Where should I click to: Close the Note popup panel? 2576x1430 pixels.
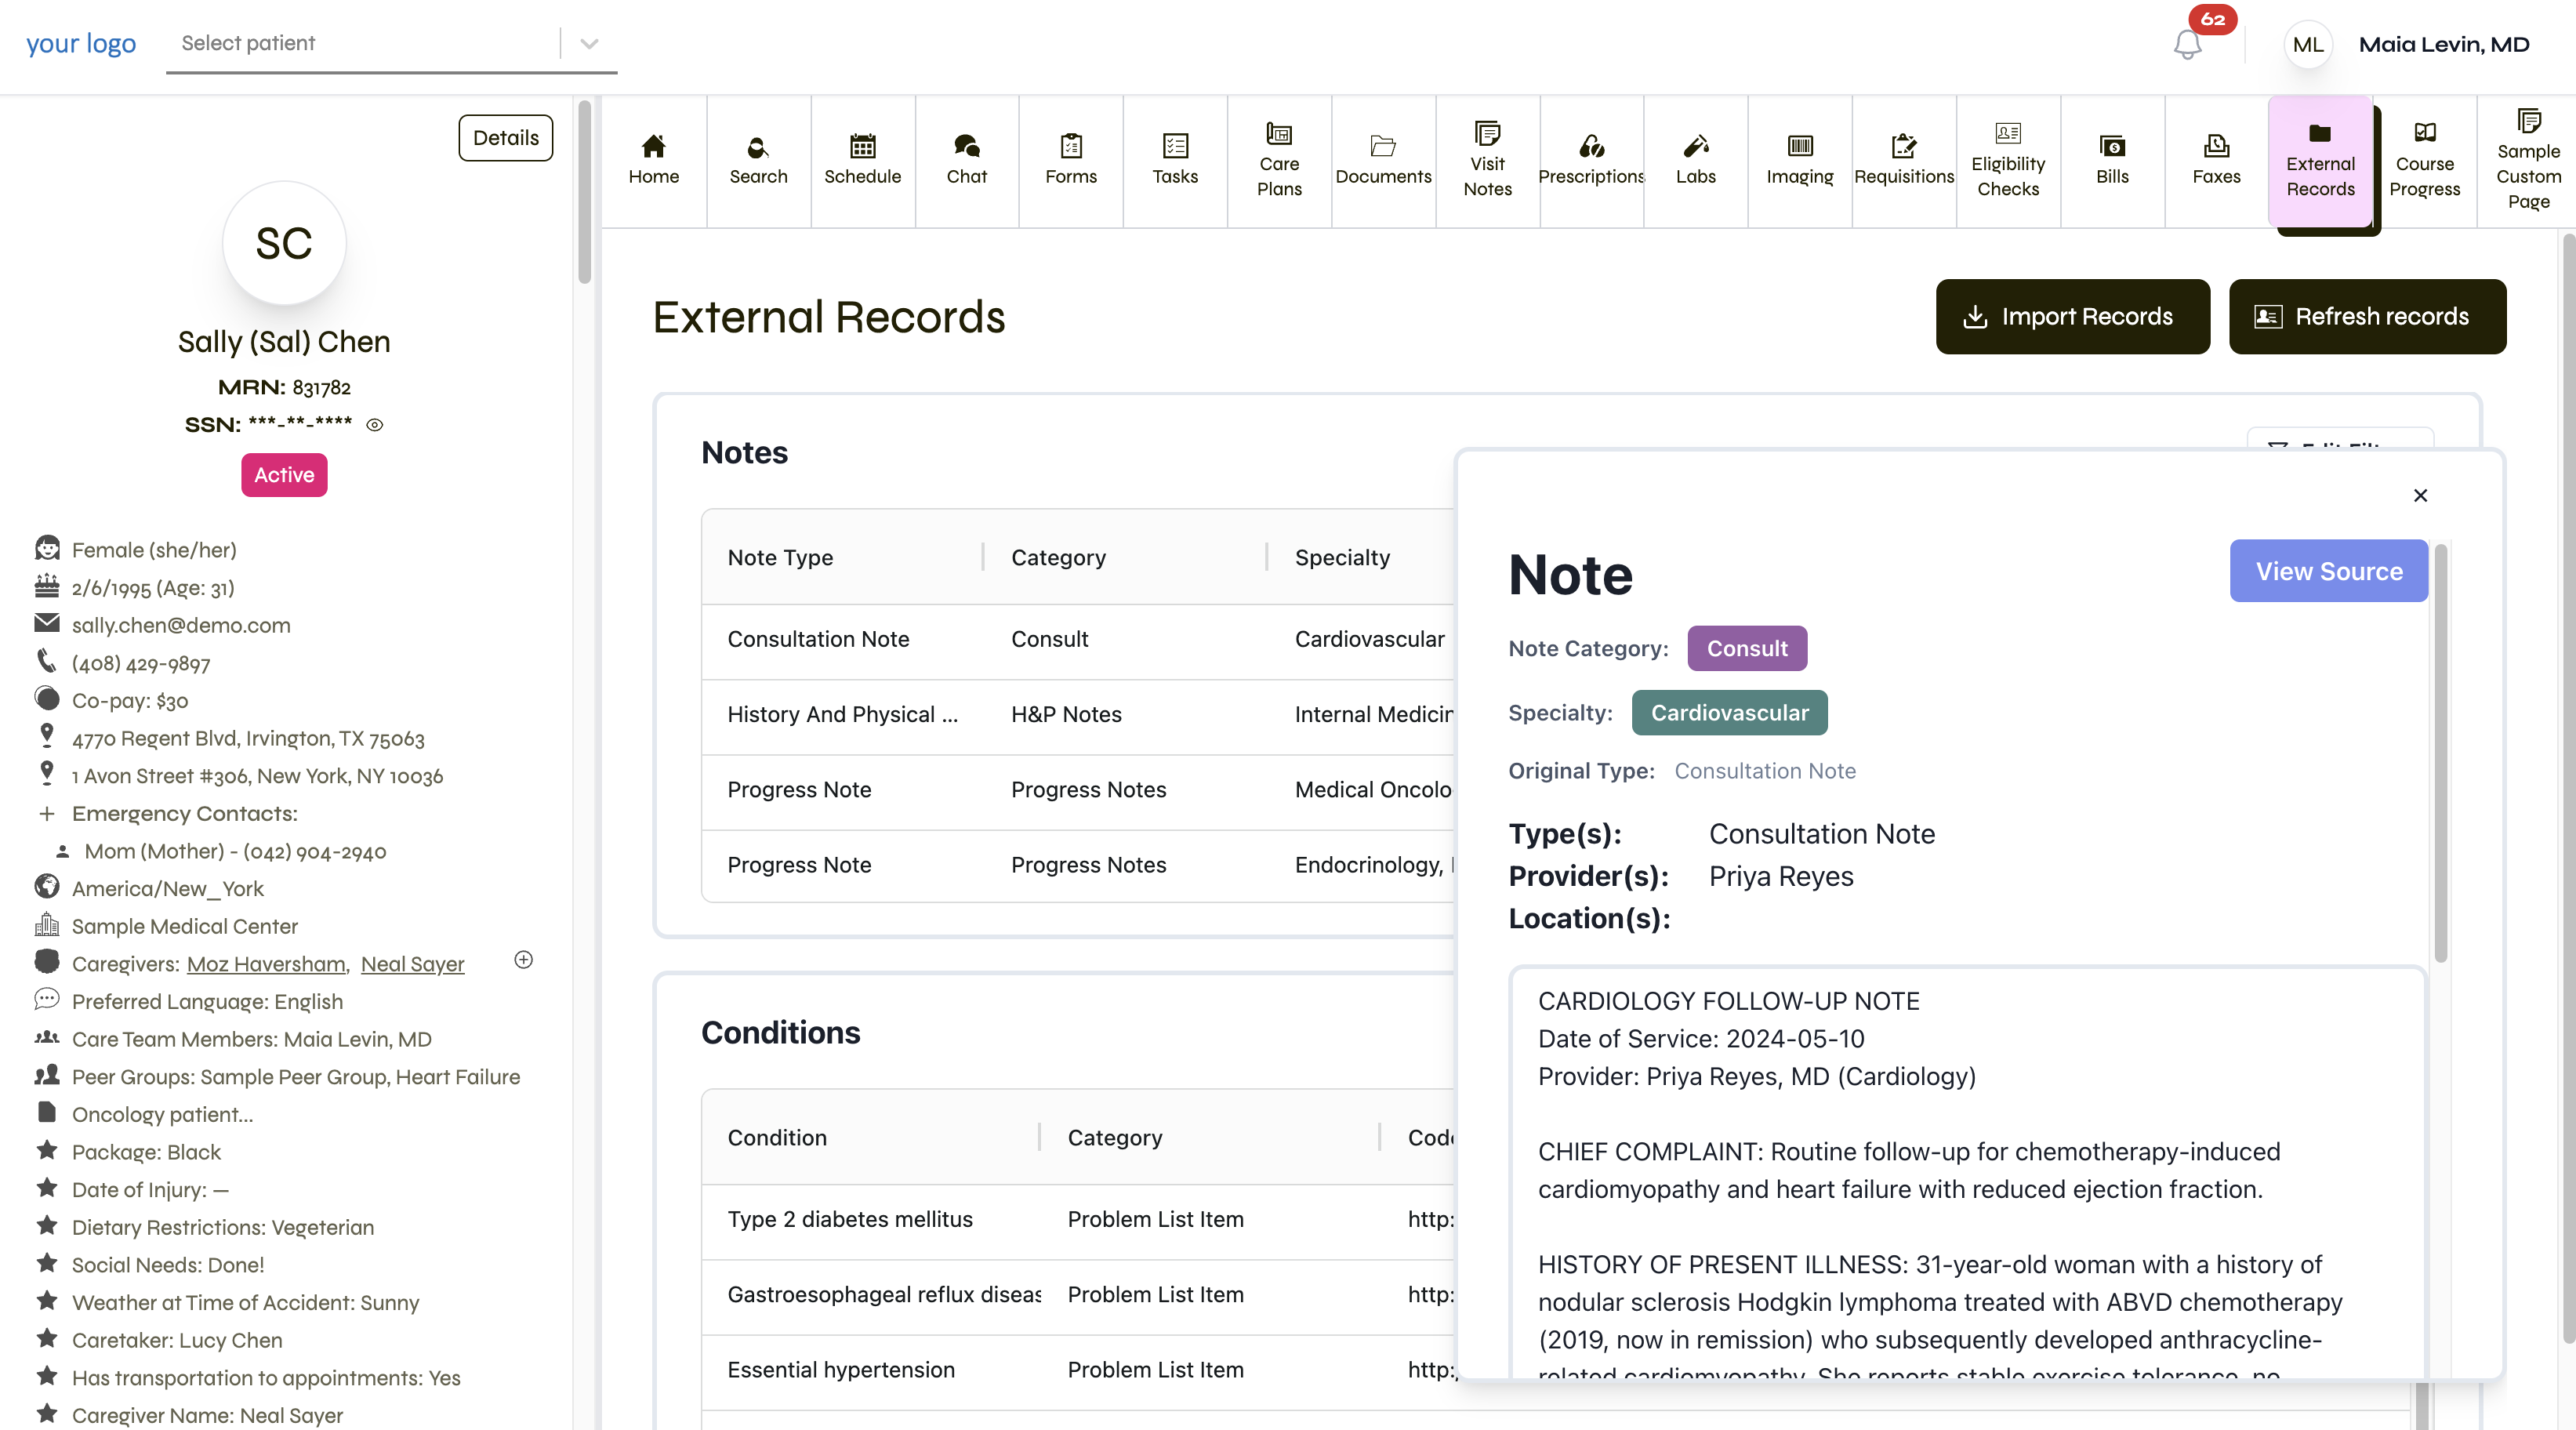[2420, 495]
